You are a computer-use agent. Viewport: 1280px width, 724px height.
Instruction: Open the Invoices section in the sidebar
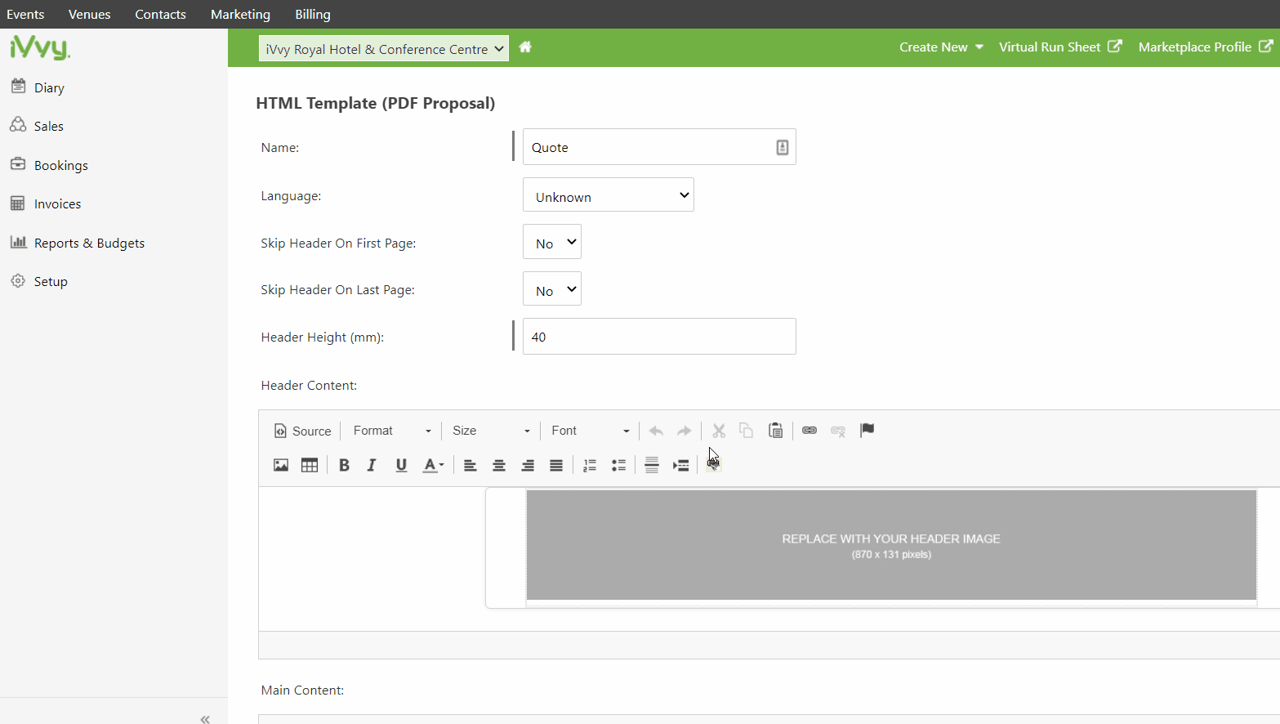(57, 203)
